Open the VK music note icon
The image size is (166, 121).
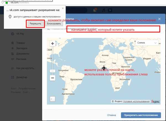click(103, 10)
